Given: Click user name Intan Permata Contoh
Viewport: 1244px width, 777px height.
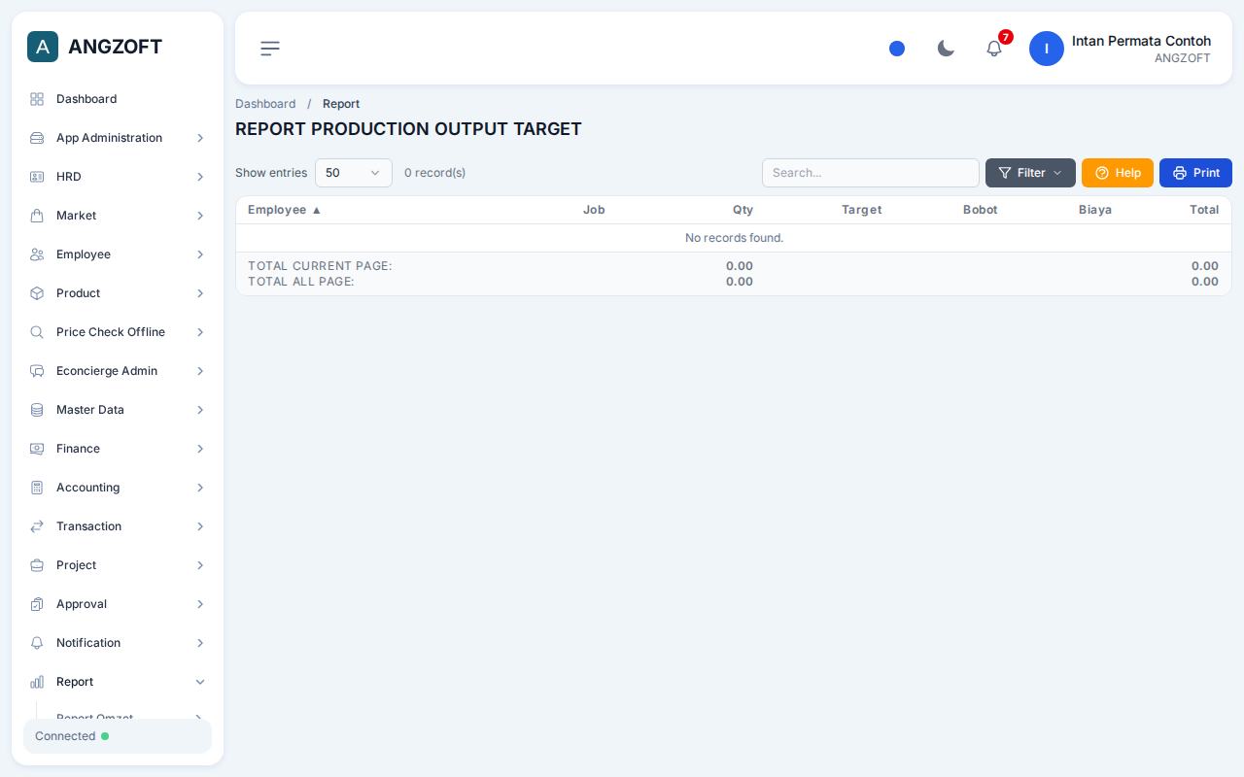Looking at the screenshot, I should 1141,41.
